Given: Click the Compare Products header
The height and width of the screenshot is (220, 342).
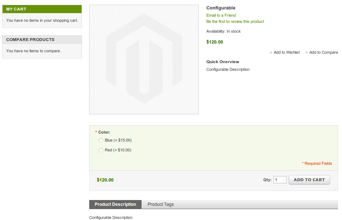Looking at the screenshot, I should [x=42, y=40].
